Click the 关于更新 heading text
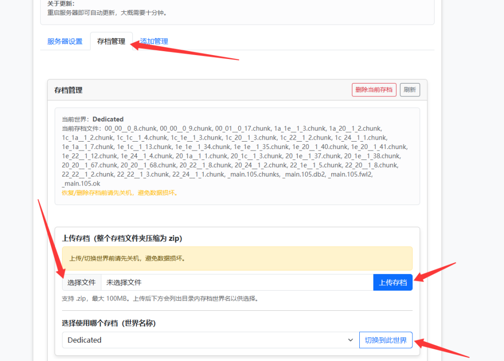504x361 pixels. pos(61,4)
